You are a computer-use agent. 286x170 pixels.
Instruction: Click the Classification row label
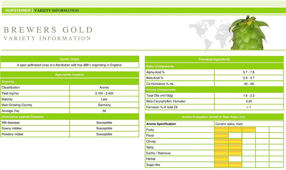click(11, 87)
